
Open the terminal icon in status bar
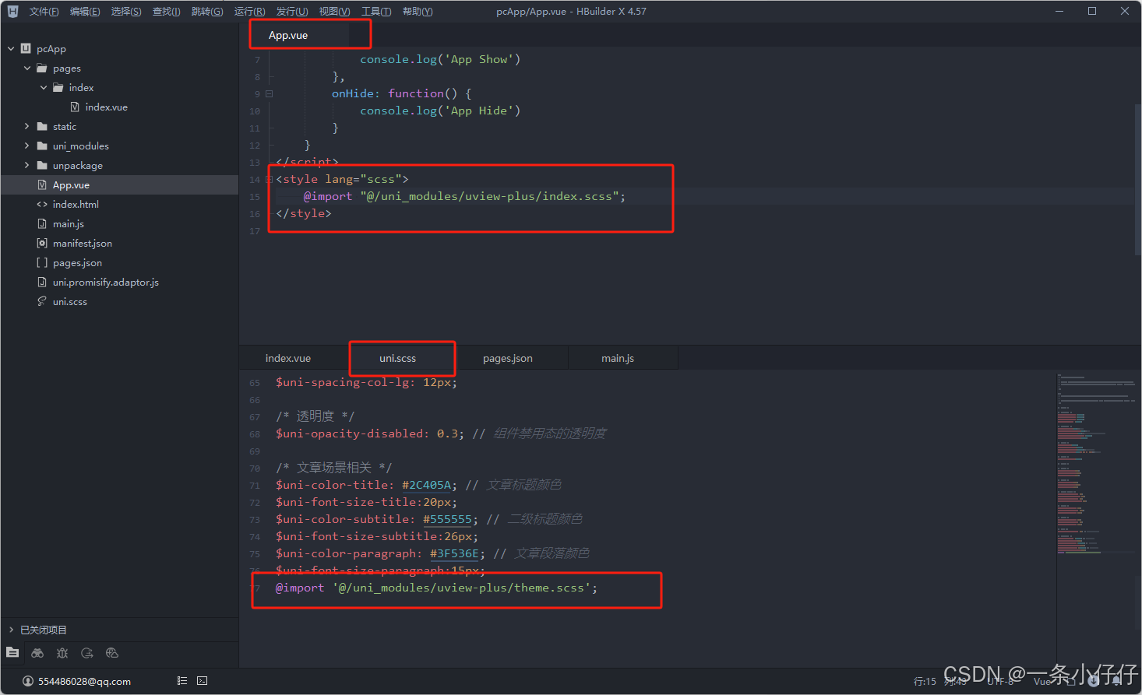point(203,680)
